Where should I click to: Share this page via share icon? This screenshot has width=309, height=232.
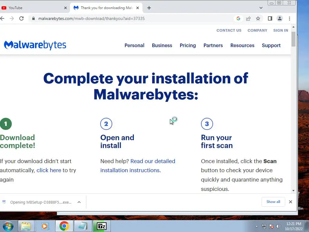click(x=248, y=18)
